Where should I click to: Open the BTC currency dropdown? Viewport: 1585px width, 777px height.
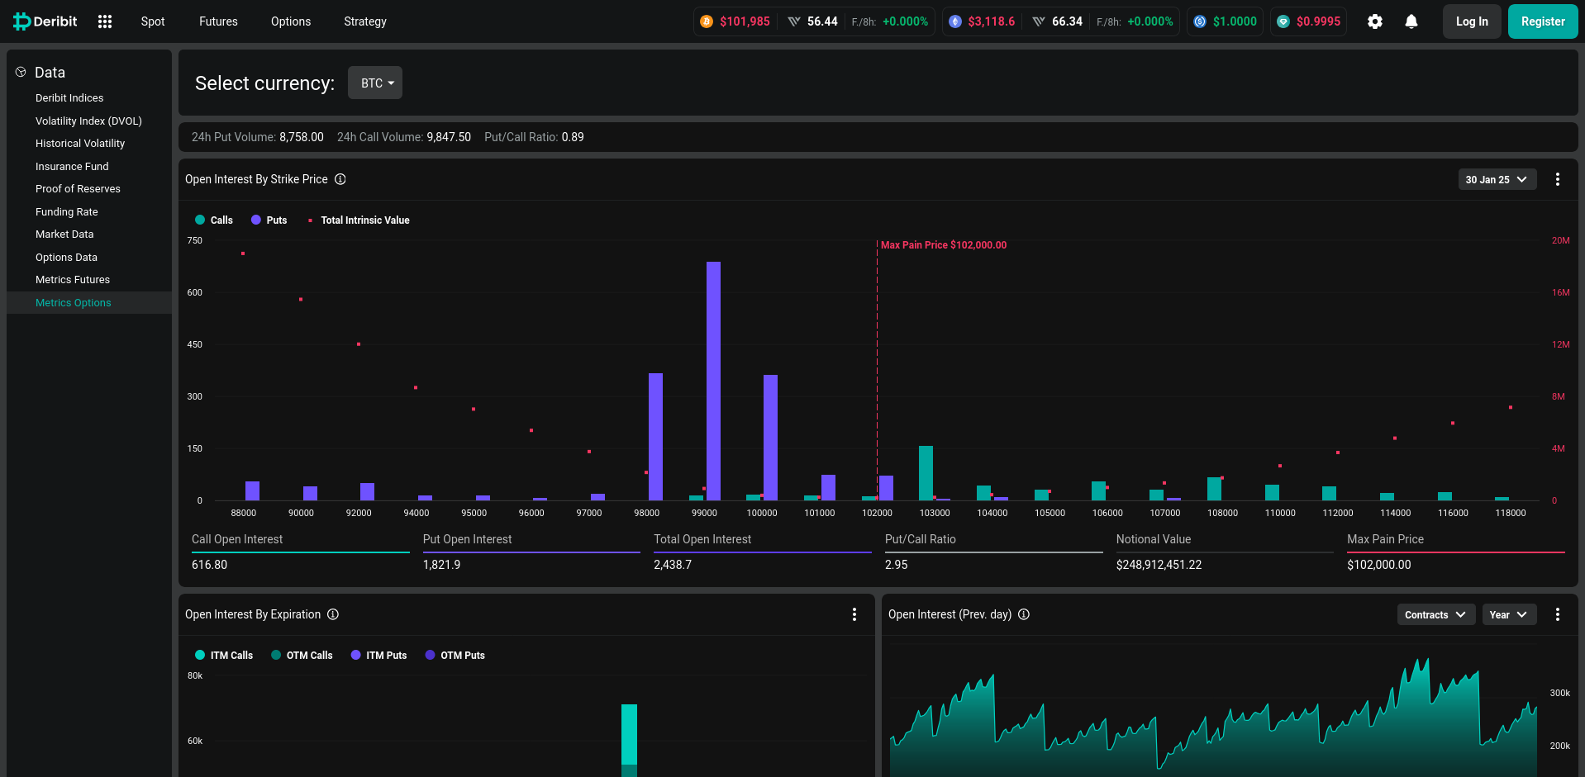(375, 83)
